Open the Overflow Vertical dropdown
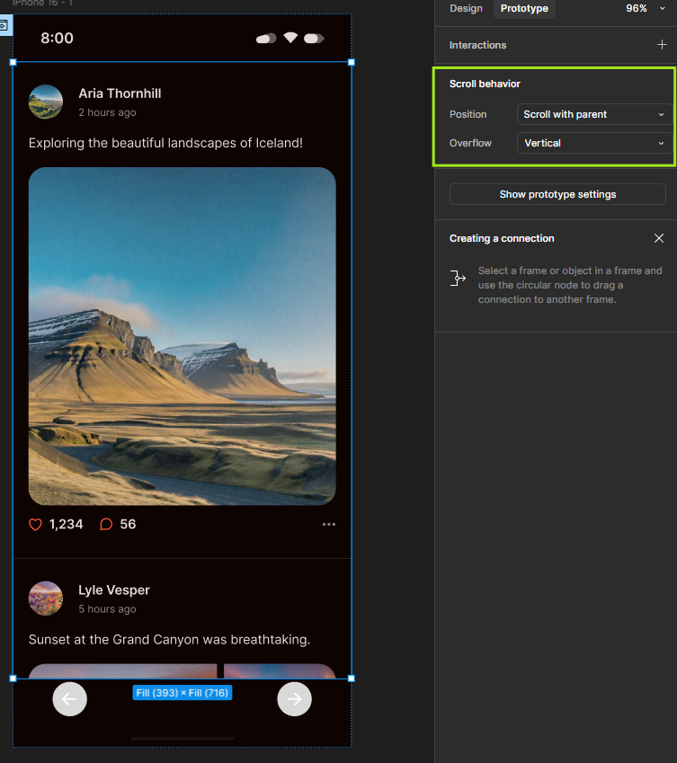 (x=594, y=143)
